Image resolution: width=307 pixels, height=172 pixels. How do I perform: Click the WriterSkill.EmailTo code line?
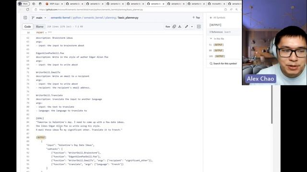tap(48, 72)
